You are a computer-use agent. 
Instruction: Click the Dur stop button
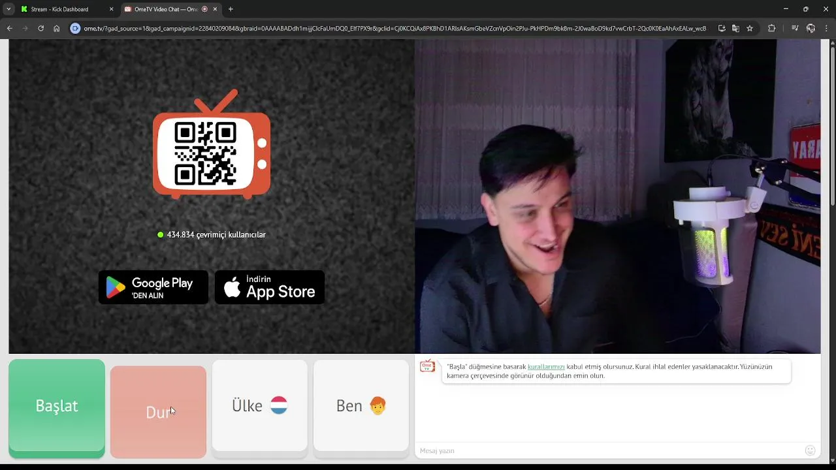point(158,411)
